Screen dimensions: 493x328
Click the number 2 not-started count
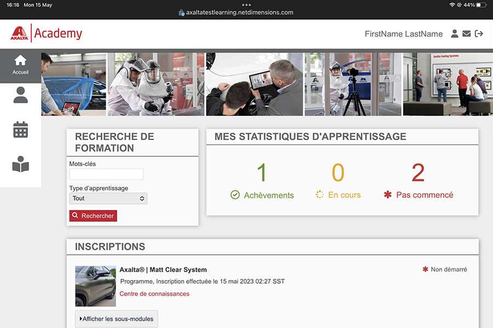418,173
